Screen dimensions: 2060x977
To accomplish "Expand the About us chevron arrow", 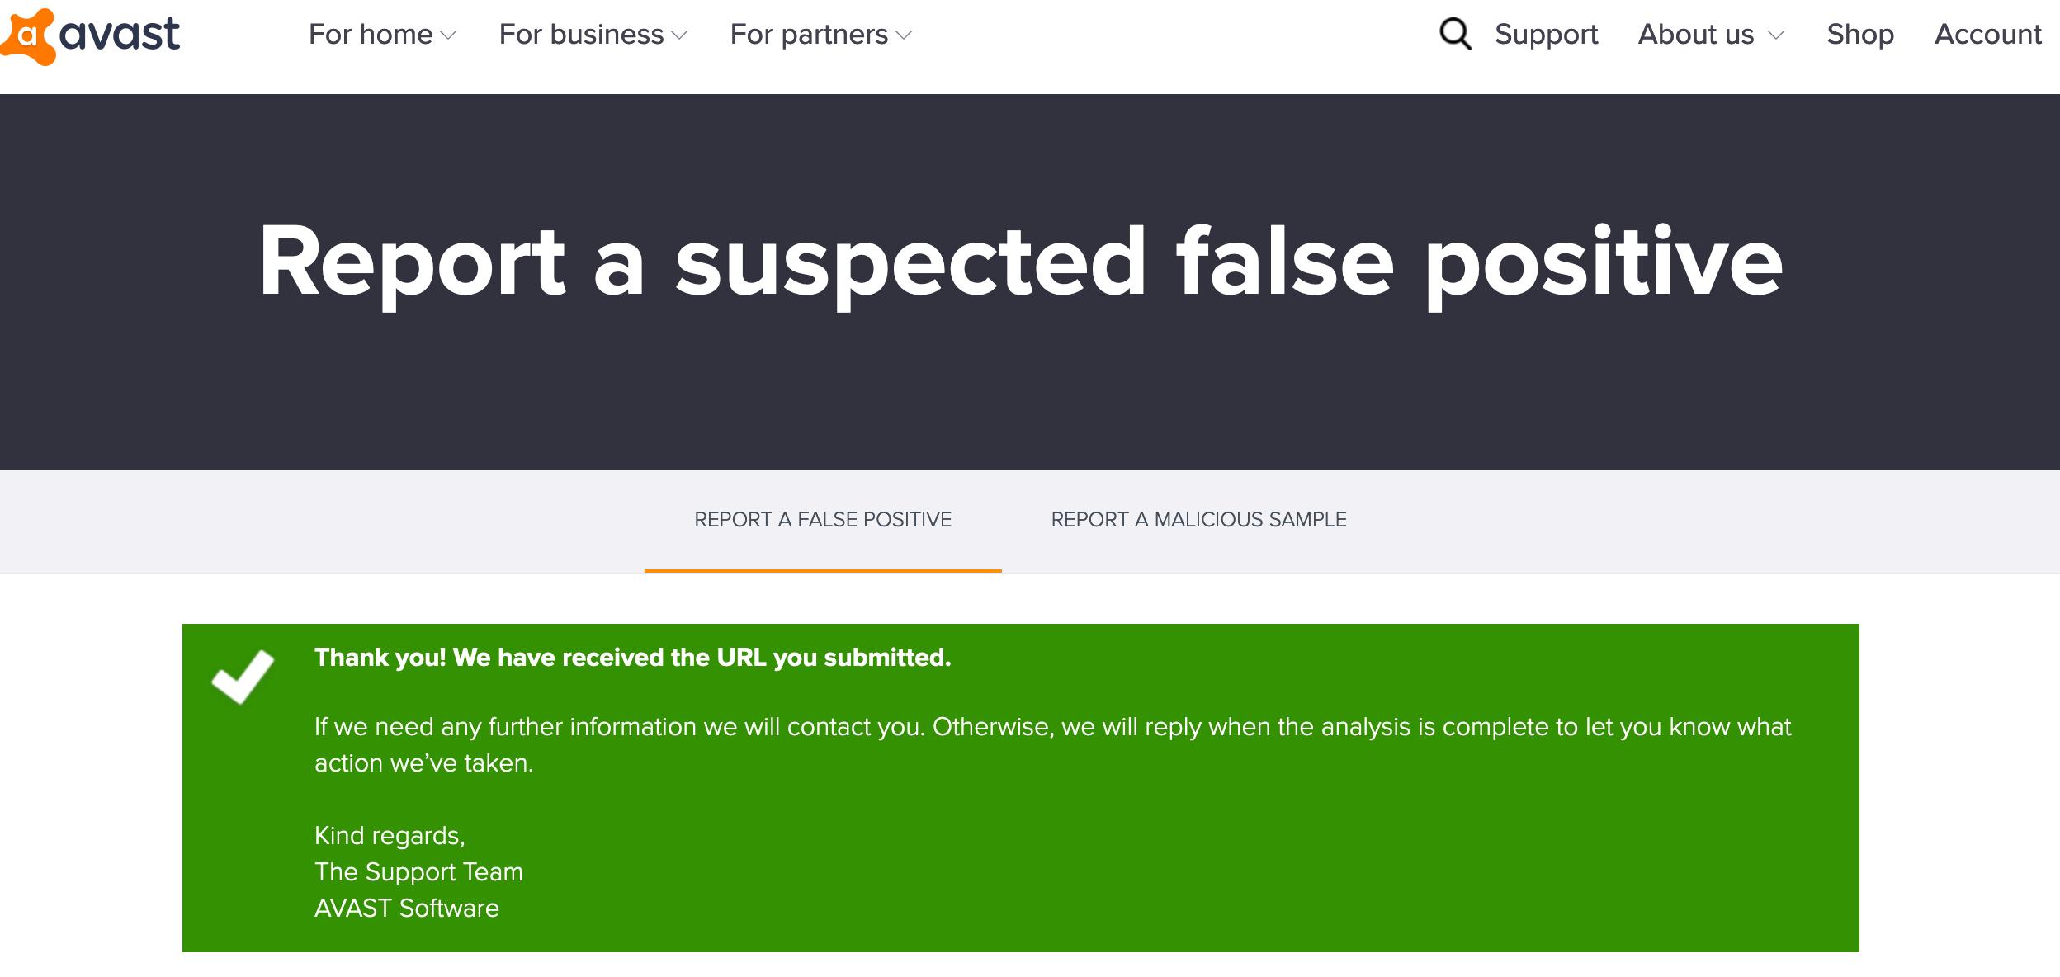I will coord(1775,35).
